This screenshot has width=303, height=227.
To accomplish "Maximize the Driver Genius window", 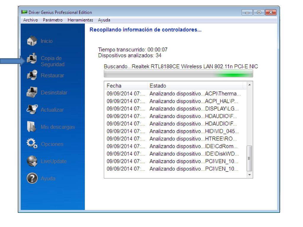I will (x=259, y=12).
